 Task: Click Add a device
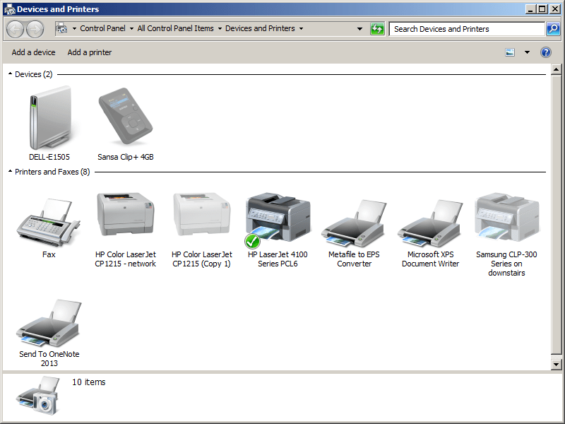click(x=33, y=52)
